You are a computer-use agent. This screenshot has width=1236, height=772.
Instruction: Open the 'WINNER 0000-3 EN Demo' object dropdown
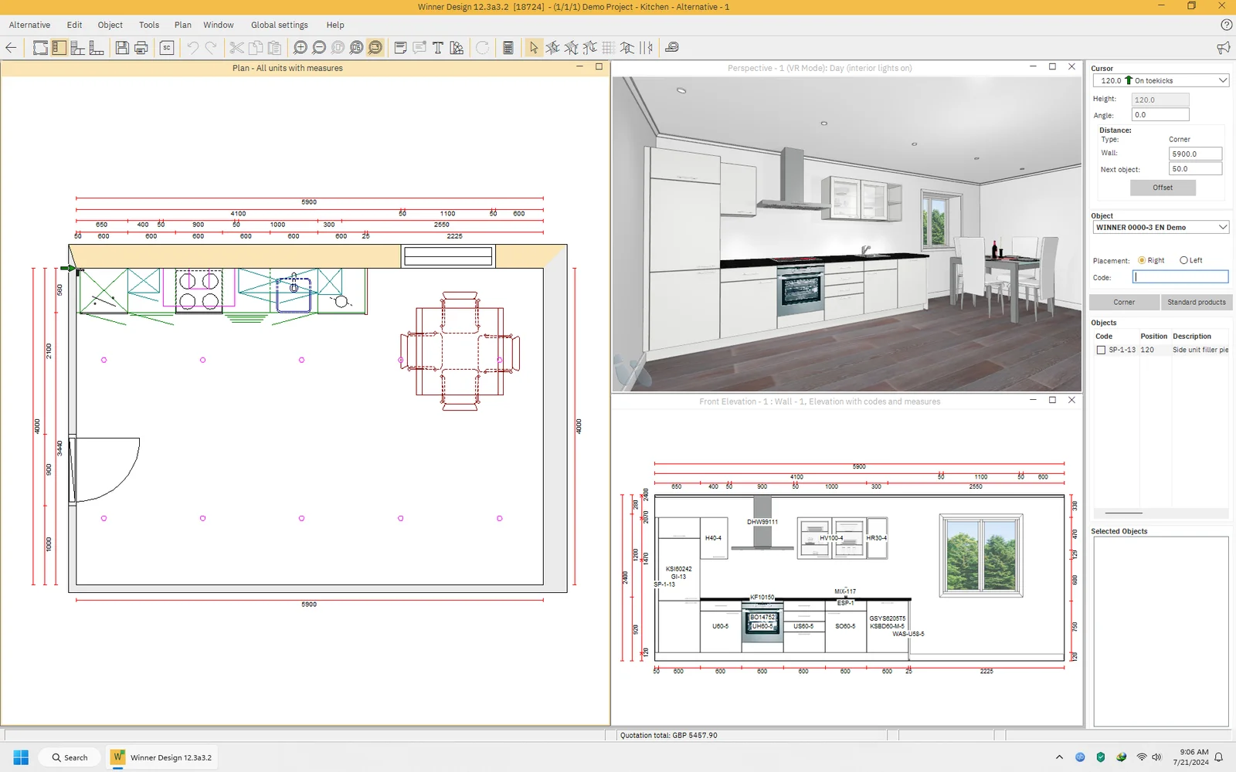1223,227
